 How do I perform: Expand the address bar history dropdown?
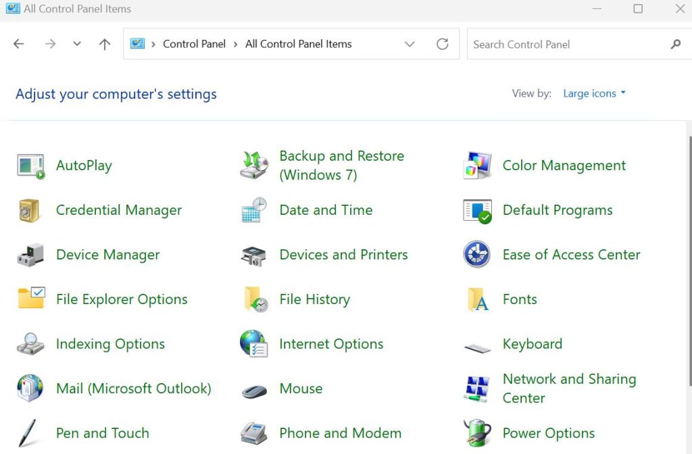click(x=410, y=44)
